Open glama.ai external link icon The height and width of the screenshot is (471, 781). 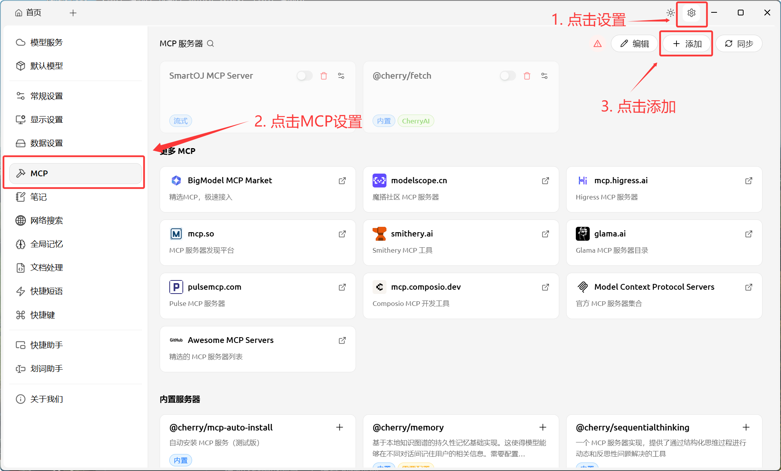749,234
